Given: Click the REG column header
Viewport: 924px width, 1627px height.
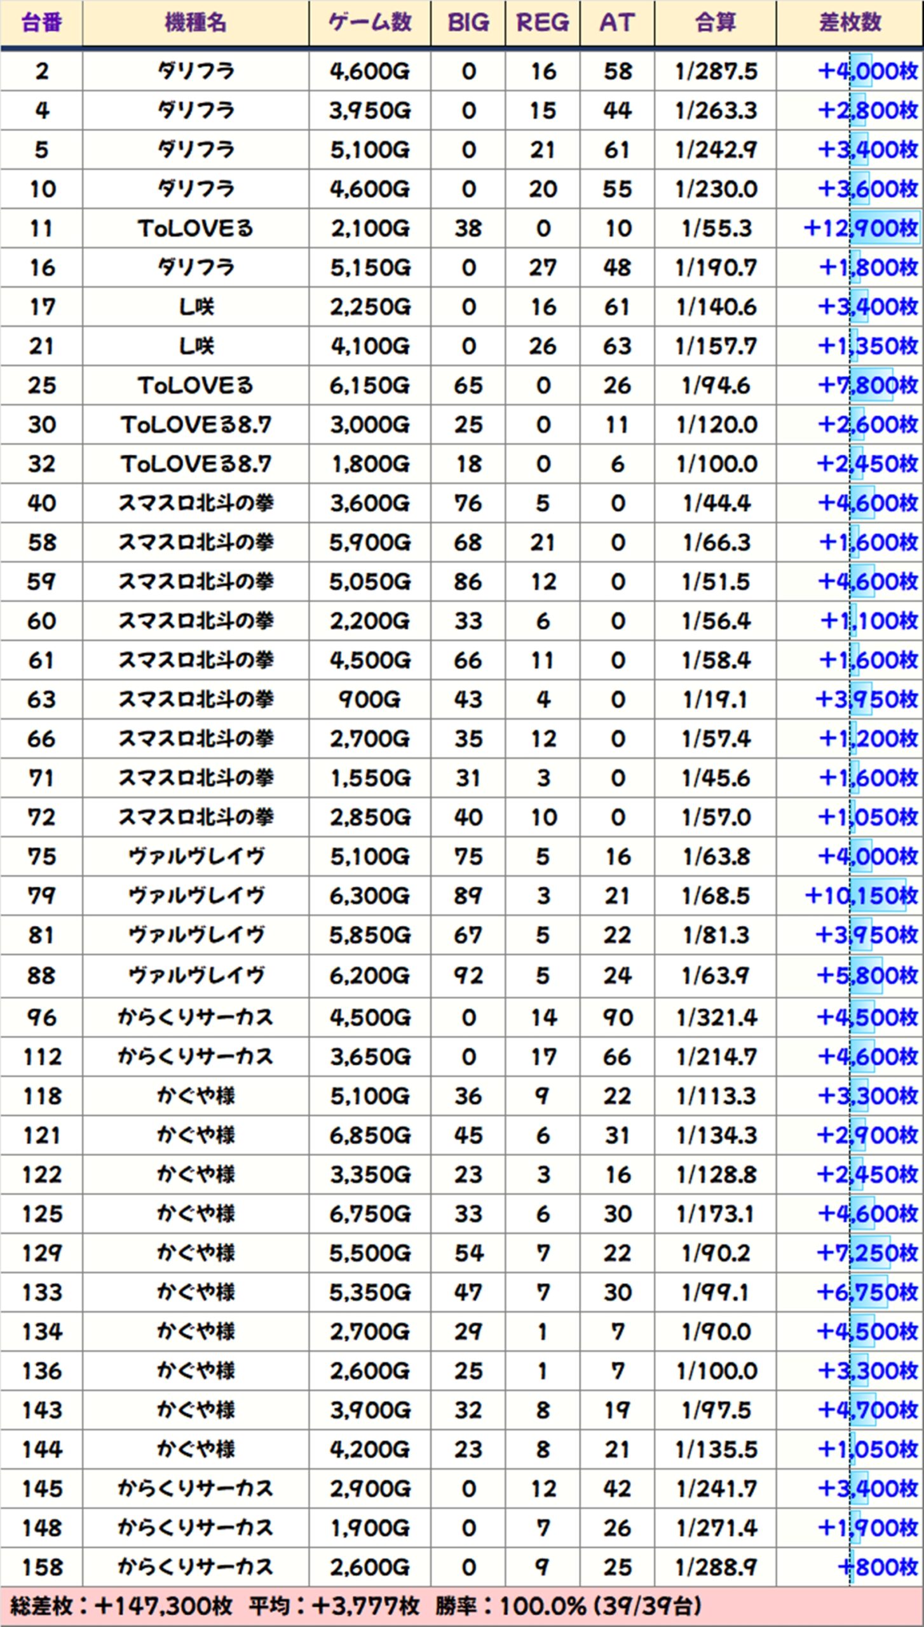Looking at the screenshot, I should point(543,23).
